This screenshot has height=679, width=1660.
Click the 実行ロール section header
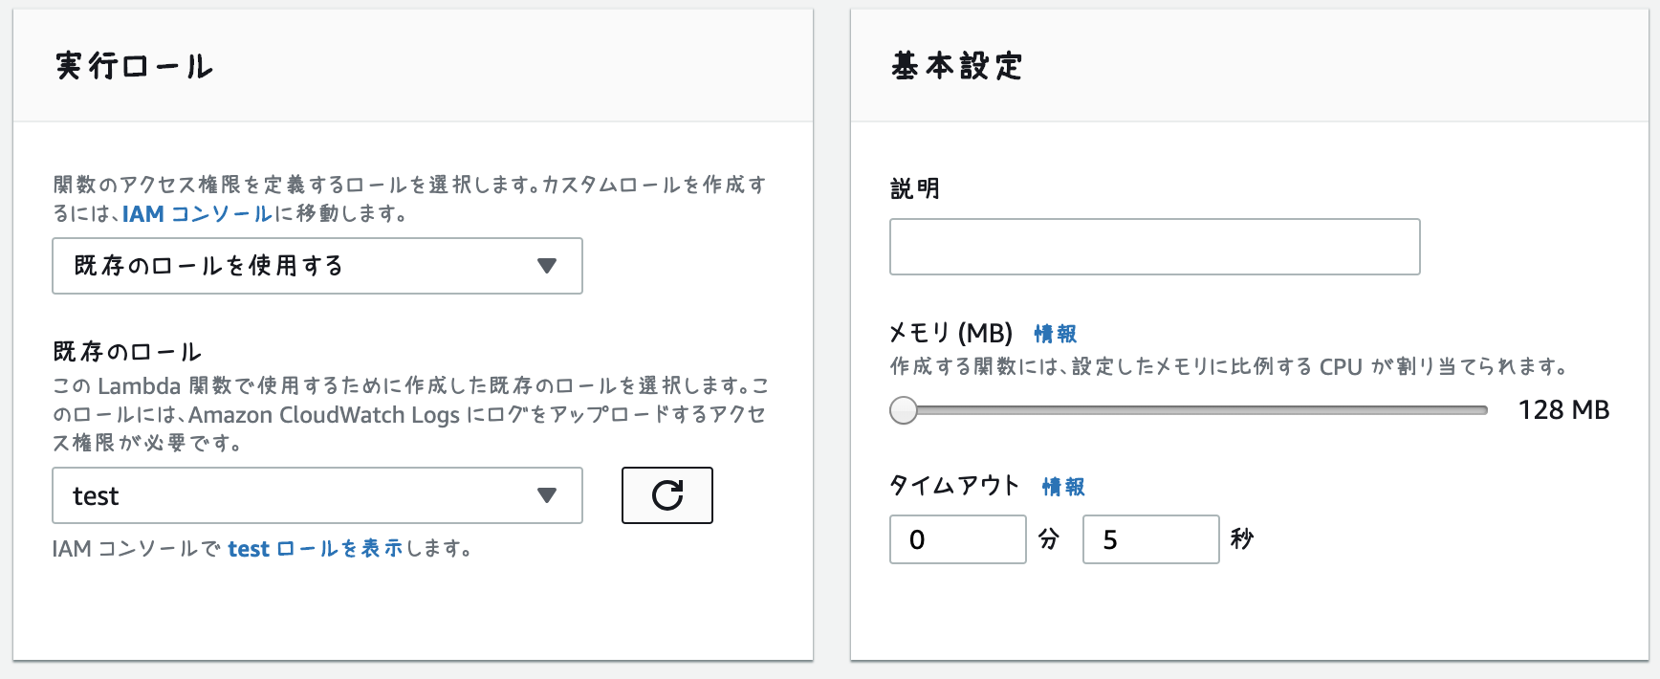[134, 66]
